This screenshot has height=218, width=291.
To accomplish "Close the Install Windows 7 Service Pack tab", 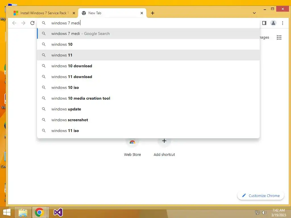I will [74, 13].
